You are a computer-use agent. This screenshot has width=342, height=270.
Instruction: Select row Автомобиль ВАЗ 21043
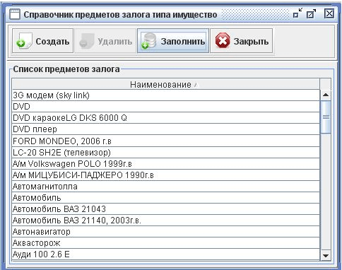[166, 209]
